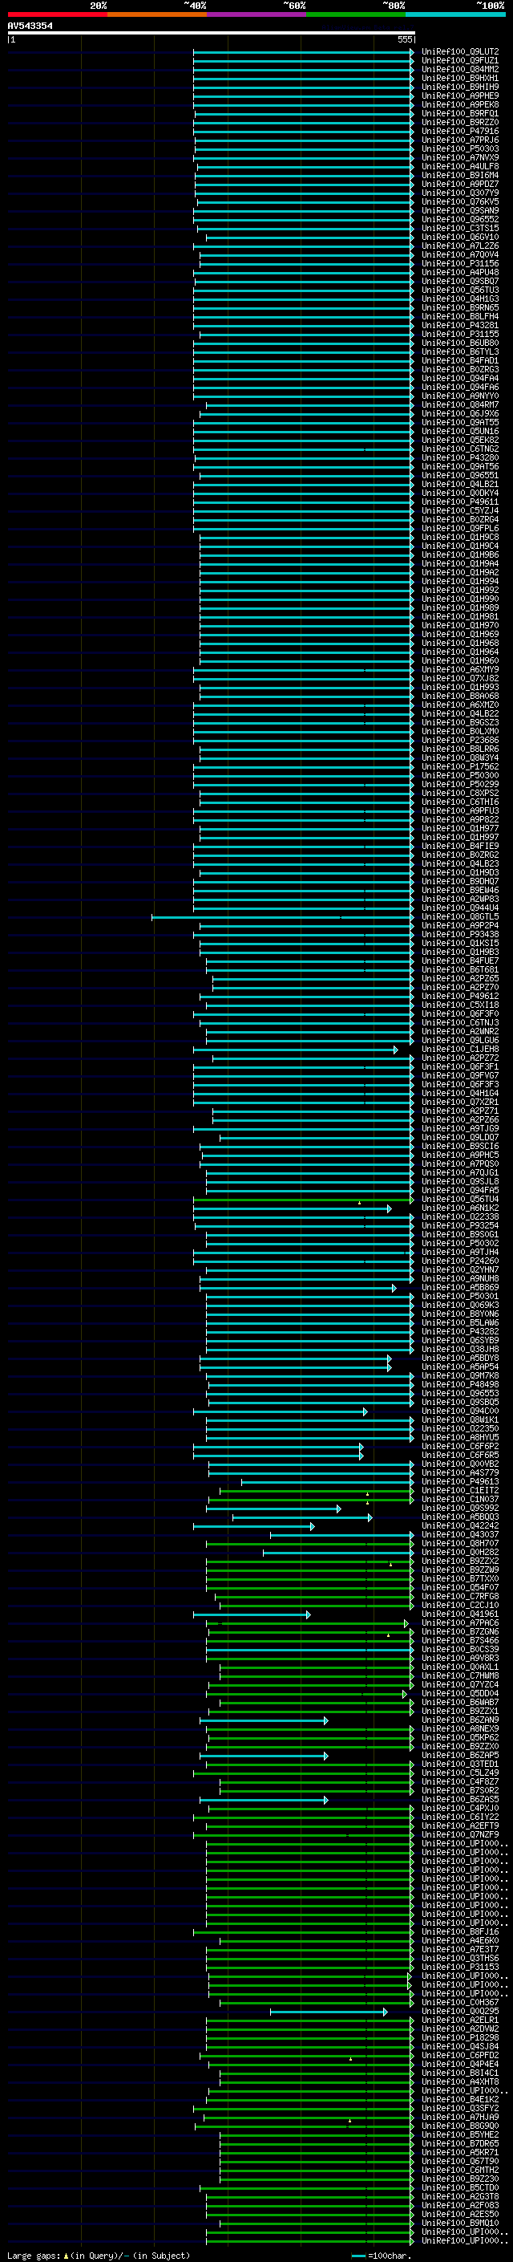513x2262 pixels.
Task: Click the 555 query end position label
Action: pos(404,39)
